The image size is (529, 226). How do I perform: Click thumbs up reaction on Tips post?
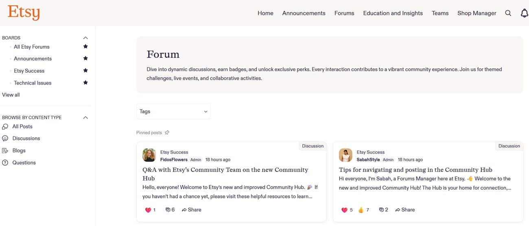point(361,210)
